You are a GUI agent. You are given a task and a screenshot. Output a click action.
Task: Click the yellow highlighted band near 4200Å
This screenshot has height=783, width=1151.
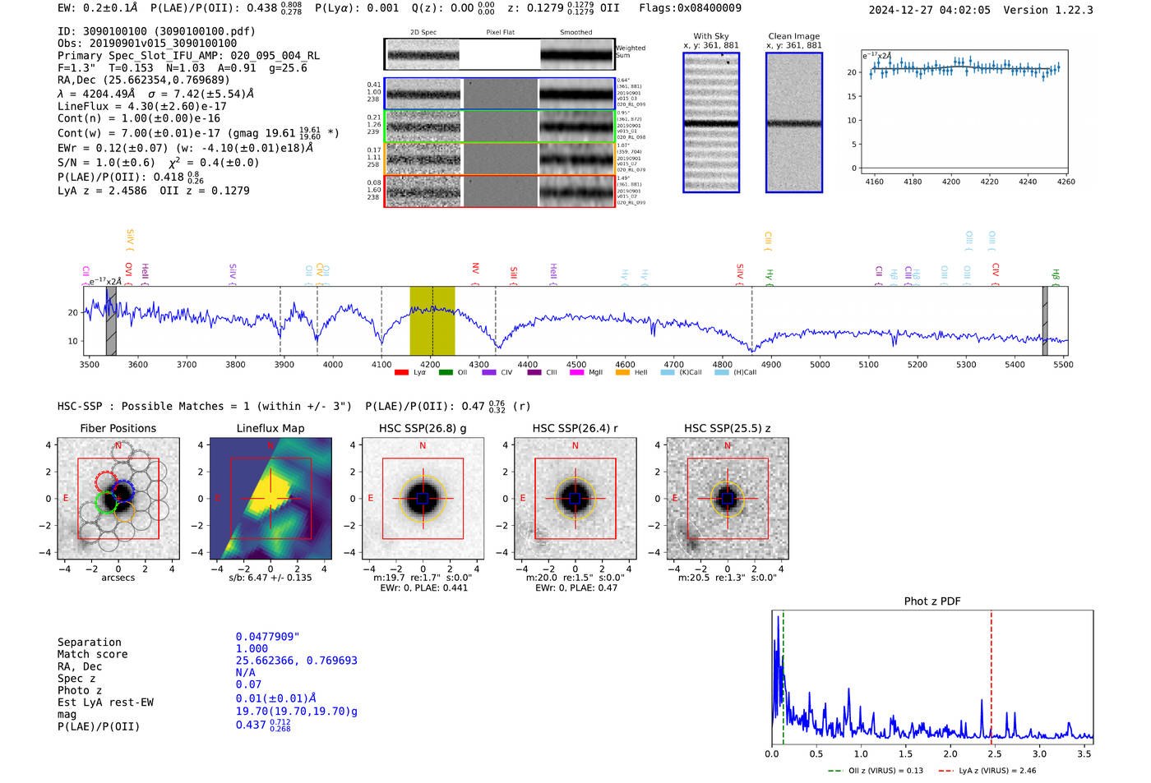pos(432,321)
